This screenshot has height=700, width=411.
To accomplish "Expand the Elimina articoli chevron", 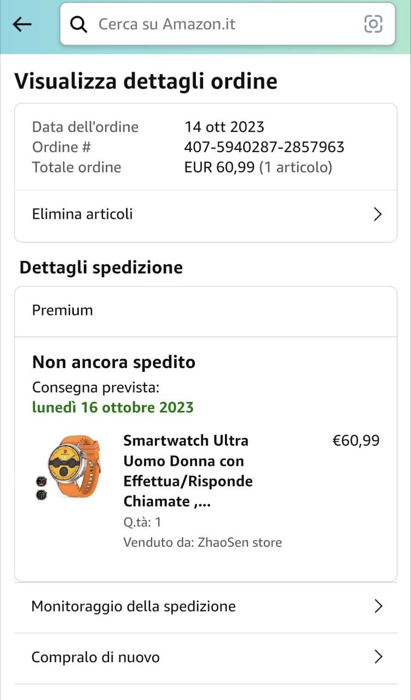I will point(377,214).
